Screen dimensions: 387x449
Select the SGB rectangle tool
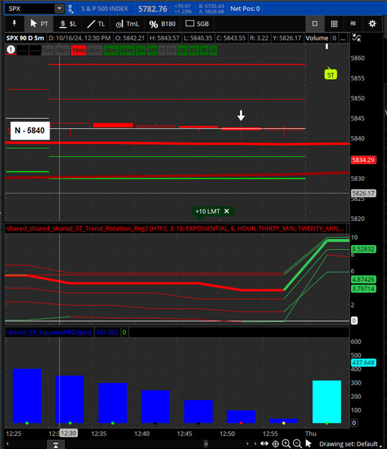(x=197, y=24)
